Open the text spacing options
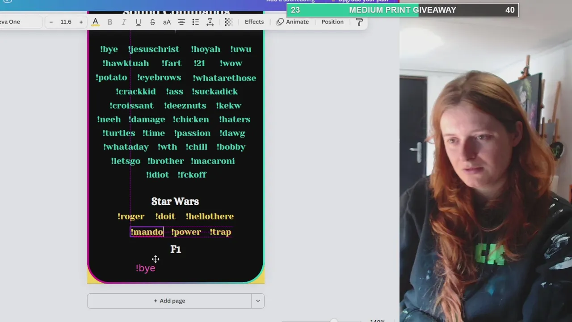The width and height of the screenshot is (572, 322). click(x=210, y=22)
